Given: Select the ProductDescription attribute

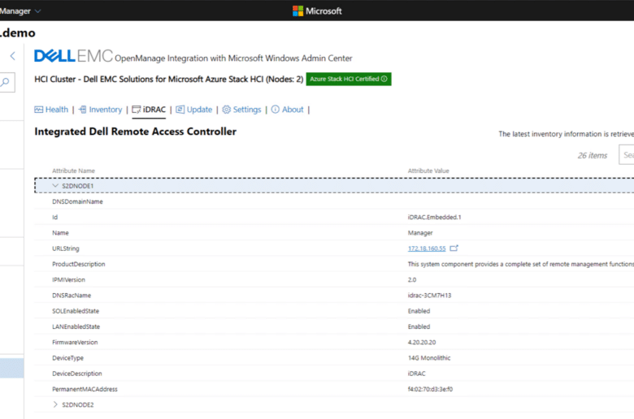Looking at the screenshot, I should pos(79,264).
